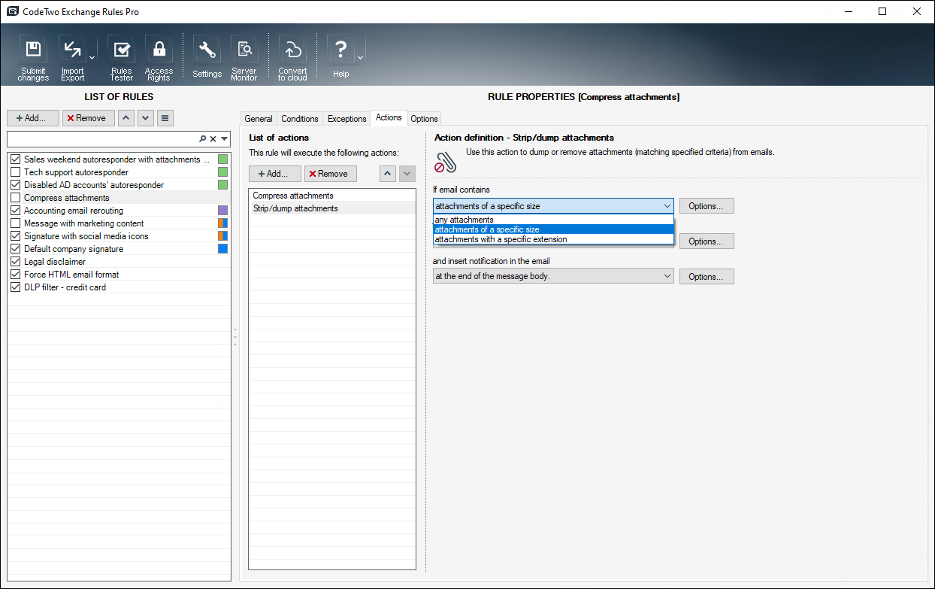The height and width of the screenshot is (589, 935).
Task: Select the Actions tab
Action: click(x=389, y=117)
